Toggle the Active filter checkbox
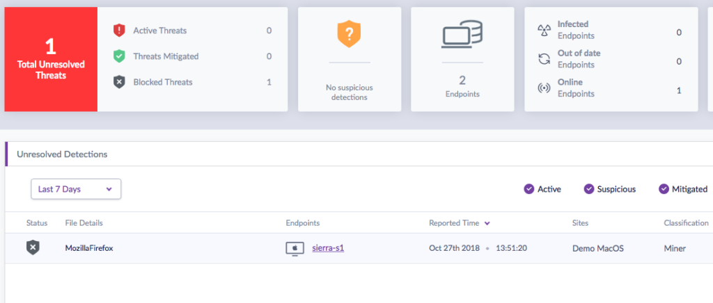The height and width of the screenshot is (303, 713). [x=528, y=189]
